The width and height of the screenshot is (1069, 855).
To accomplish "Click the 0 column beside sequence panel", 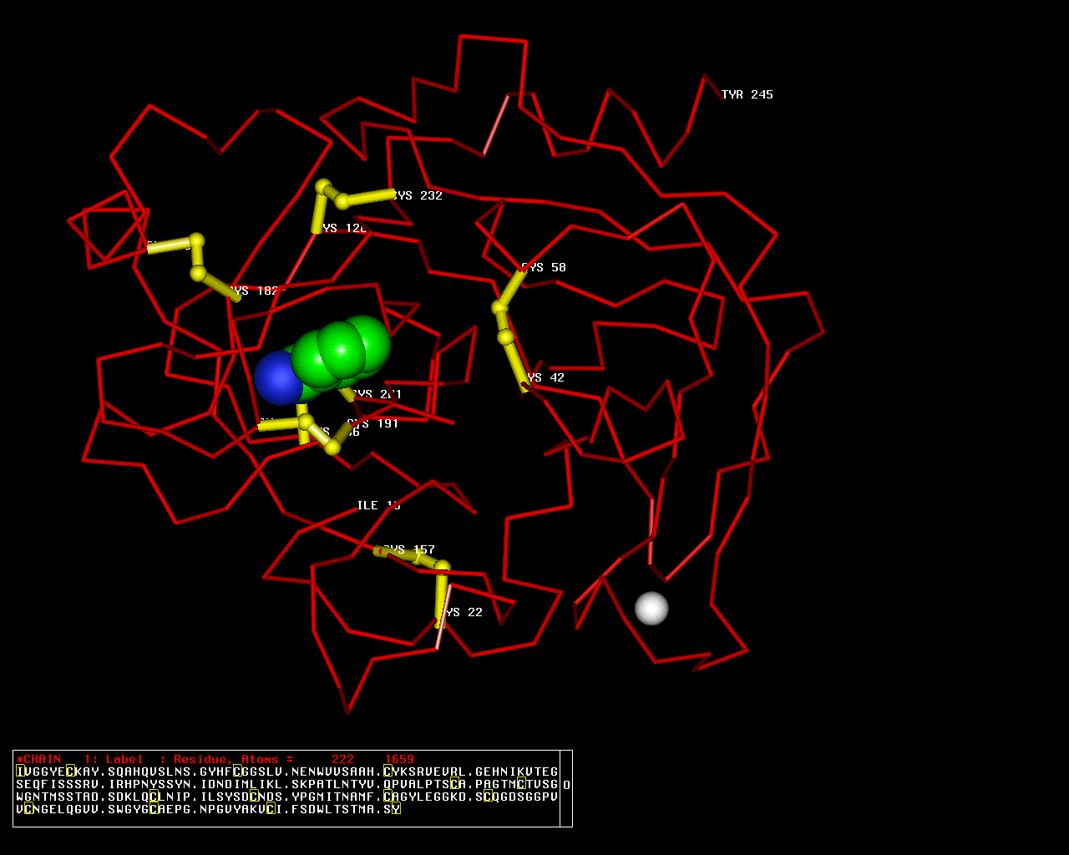I will (x=566, y=785).
